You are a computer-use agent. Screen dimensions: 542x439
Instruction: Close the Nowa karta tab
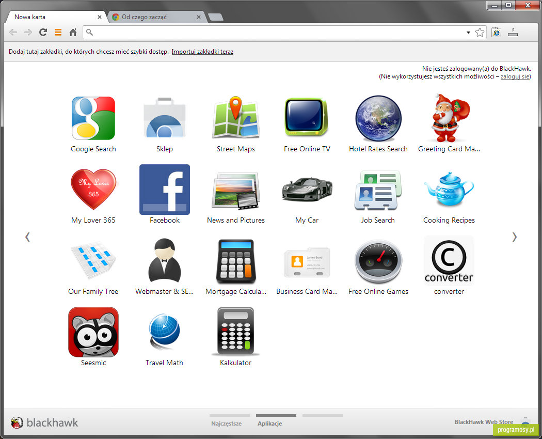tap(100, 17)
